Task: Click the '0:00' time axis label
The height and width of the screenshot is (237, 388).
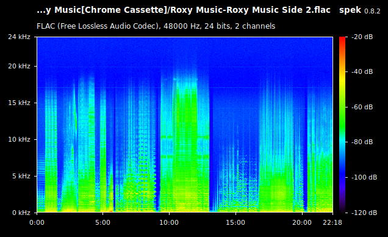Action: click(x=37, y=222)
